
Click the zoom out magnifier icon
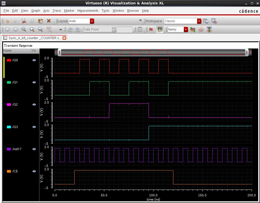(40, 29)
